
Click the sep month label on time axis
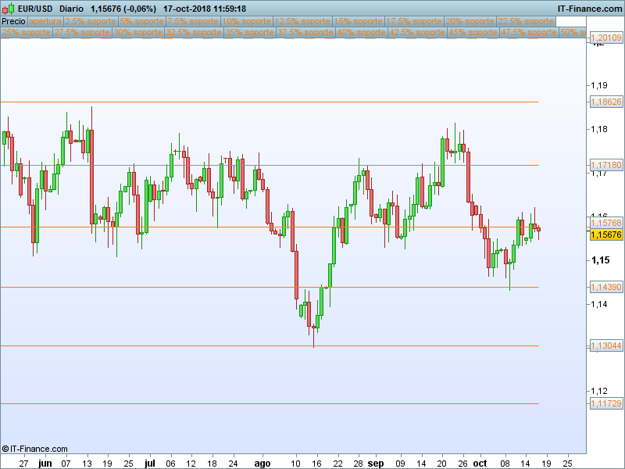[376, 463]
